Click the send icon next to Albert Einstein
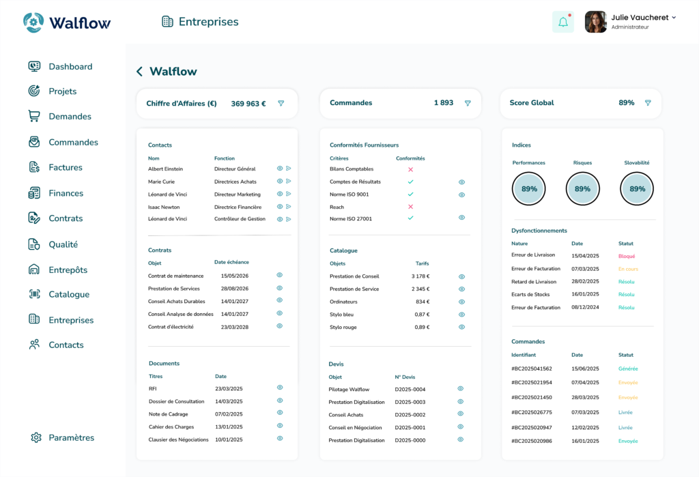Screen dimensions: 699x477 [x=289, y=169]
